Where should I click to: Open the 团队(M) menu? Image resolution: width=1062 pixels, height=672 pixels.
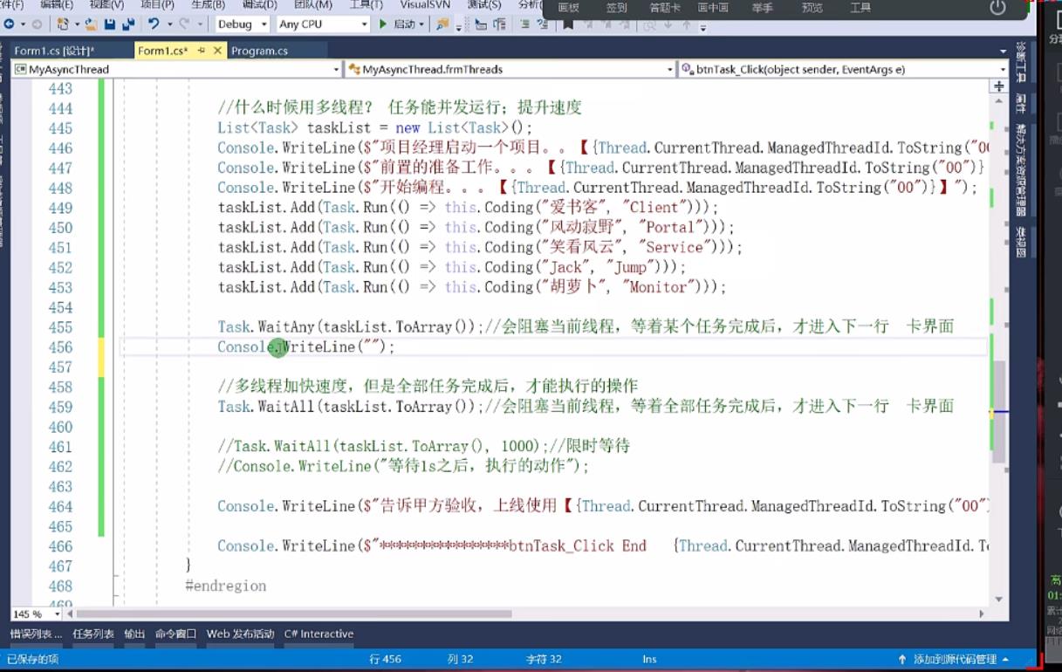pyautogui.click(x=312, y=5)
